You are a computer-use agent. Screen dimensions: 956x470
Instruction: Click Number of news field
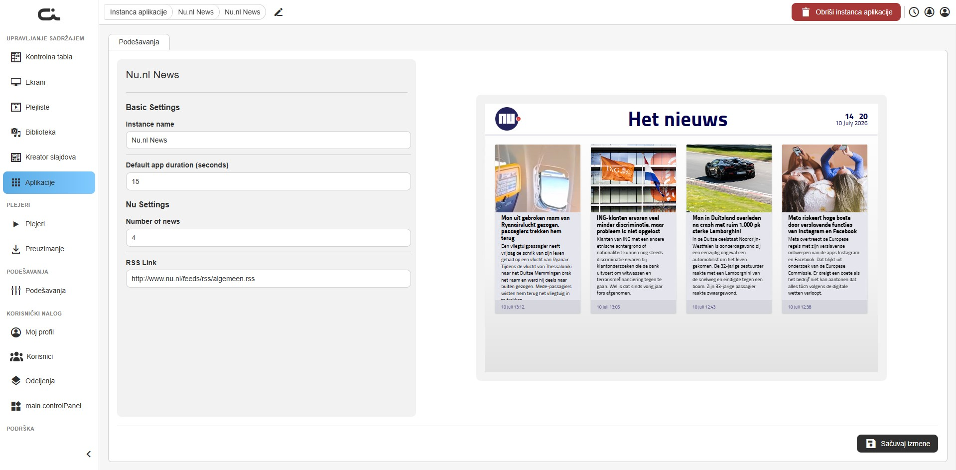[268, 238]
